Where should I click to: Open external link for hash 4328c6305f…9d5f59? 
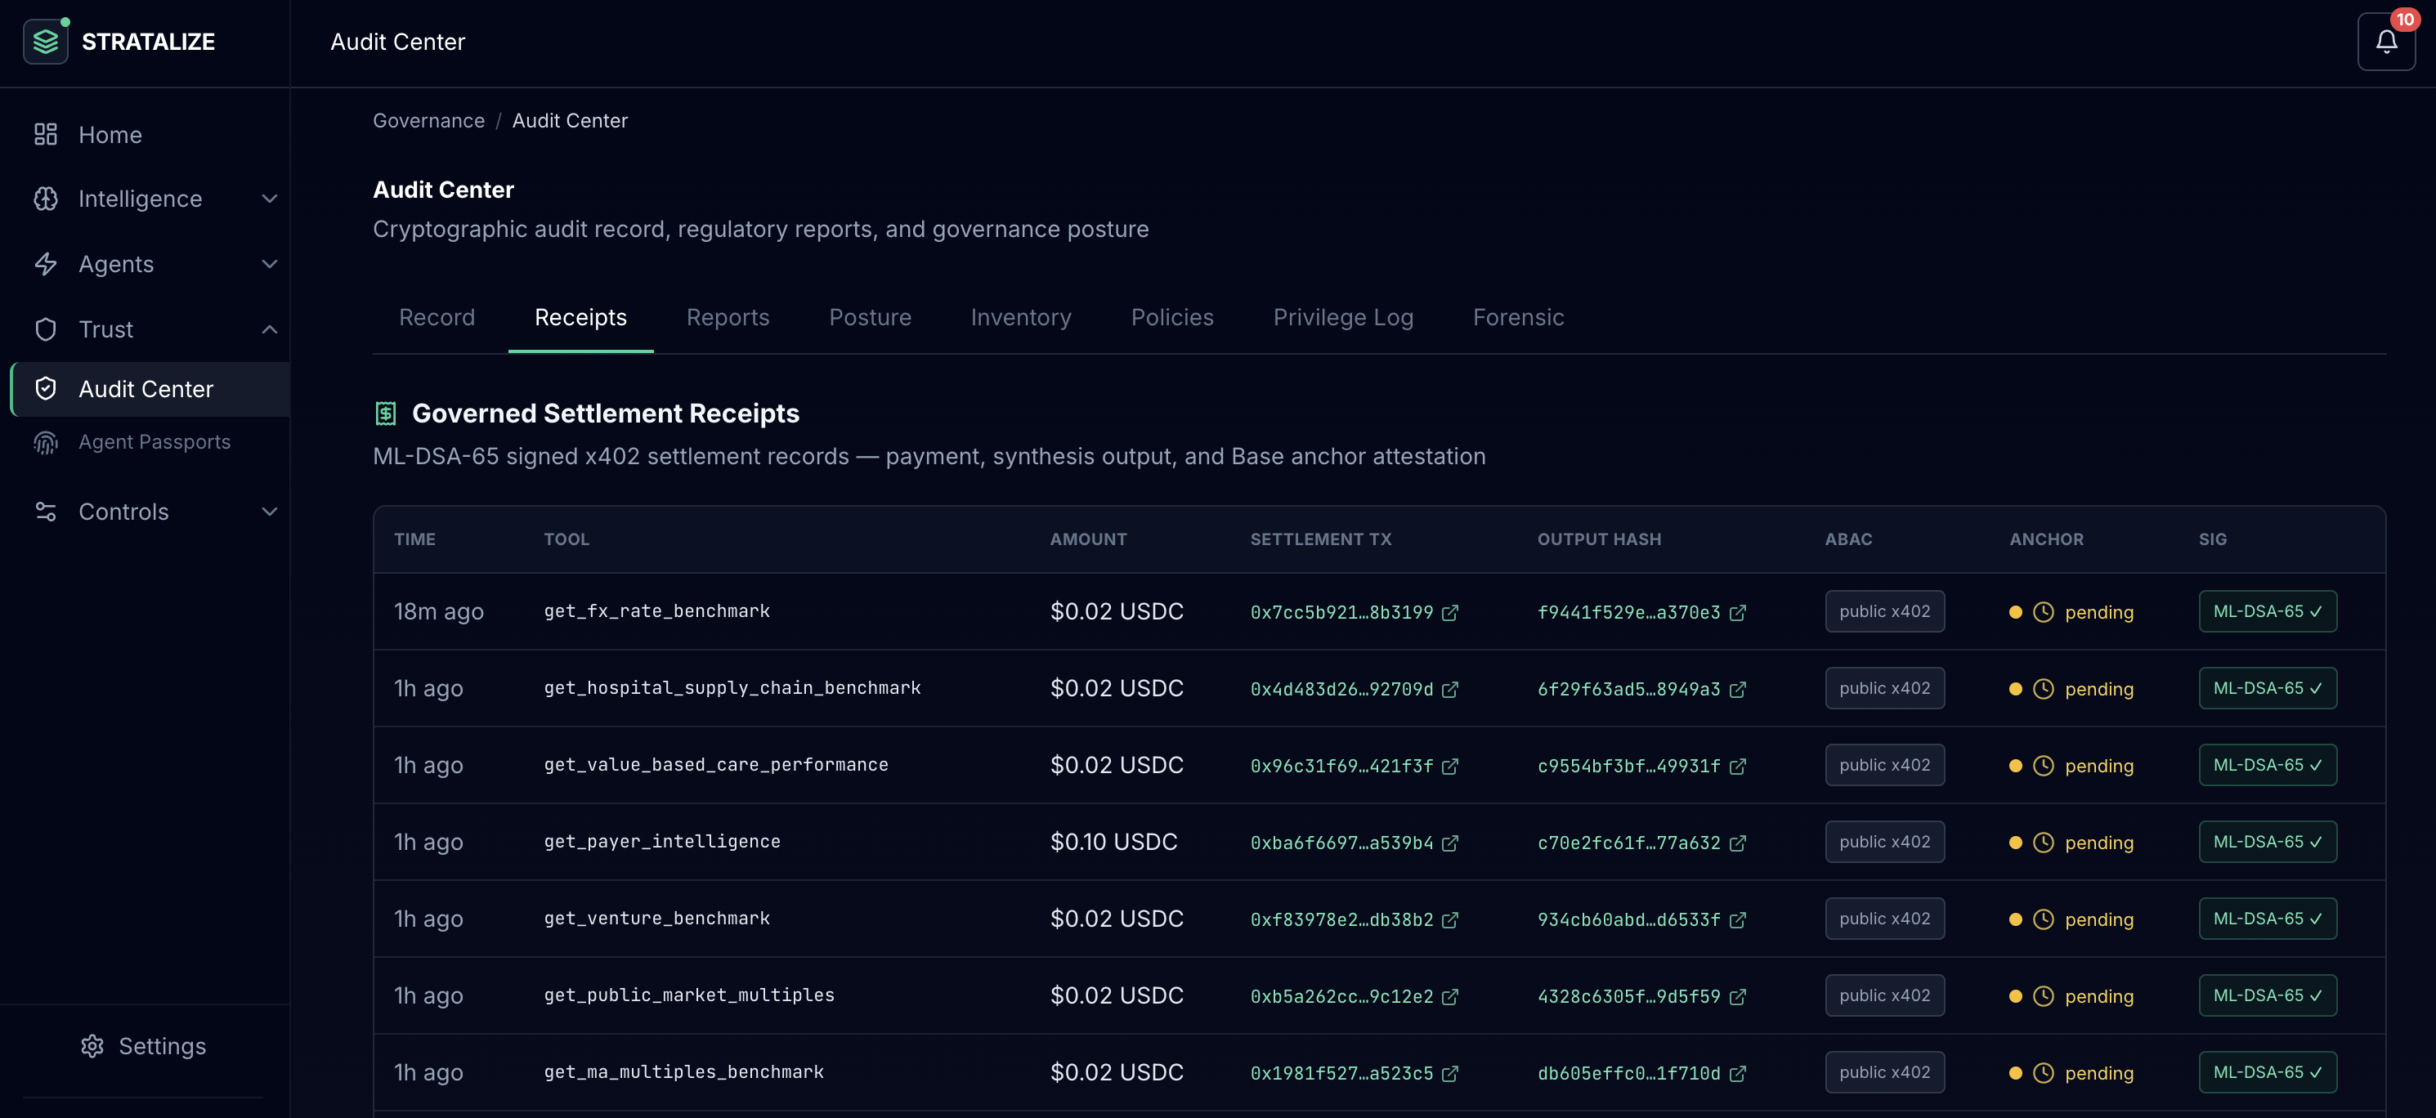[x=1737, y=996]
